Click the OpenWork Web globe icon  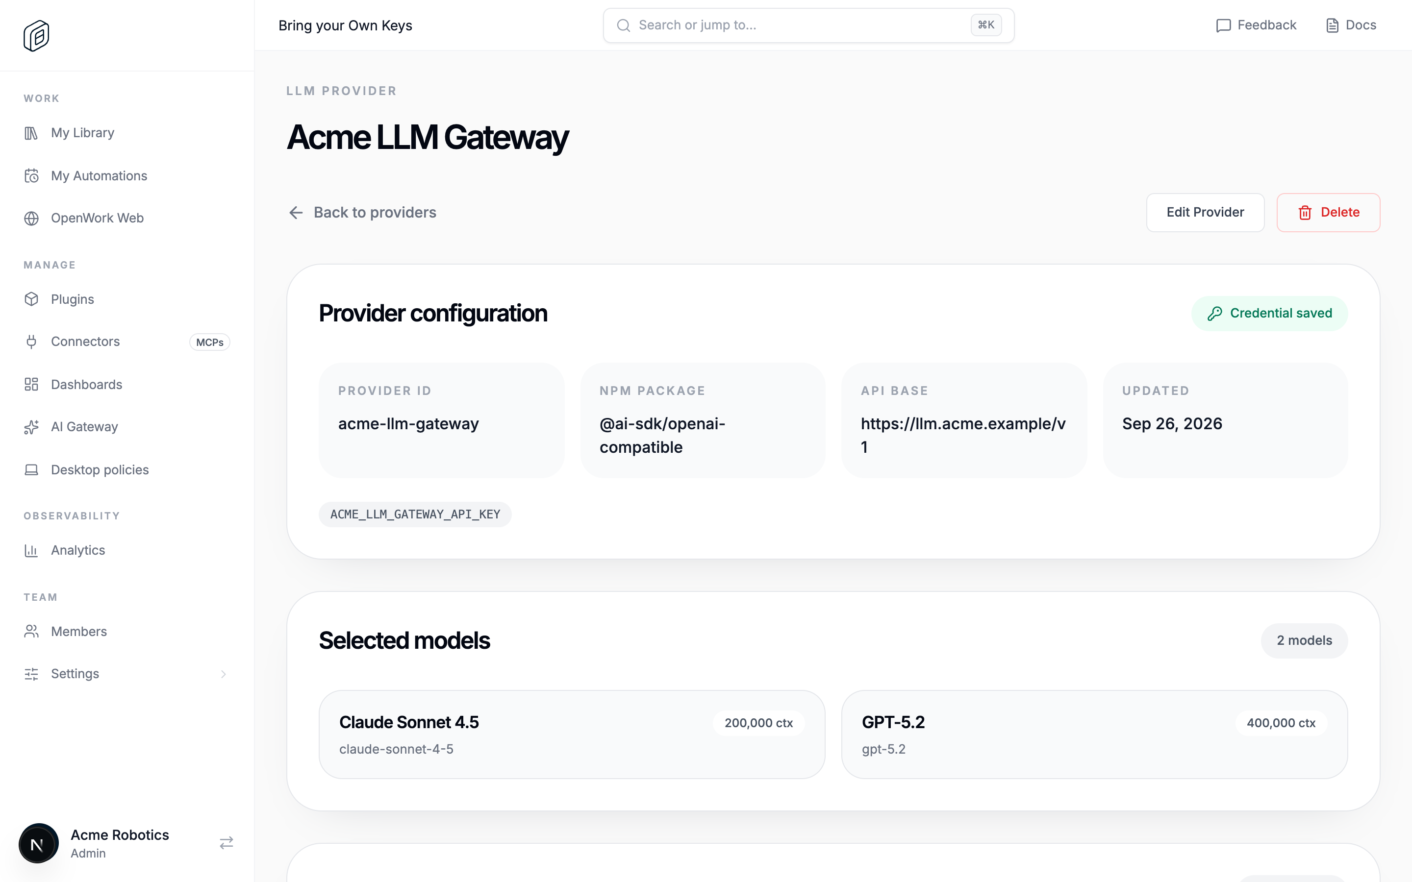31,218
